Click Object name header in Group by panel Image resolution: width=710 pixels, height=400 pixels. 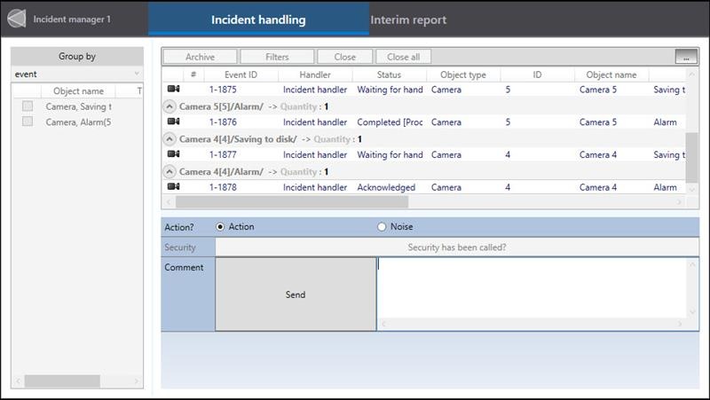coord(78,91)
